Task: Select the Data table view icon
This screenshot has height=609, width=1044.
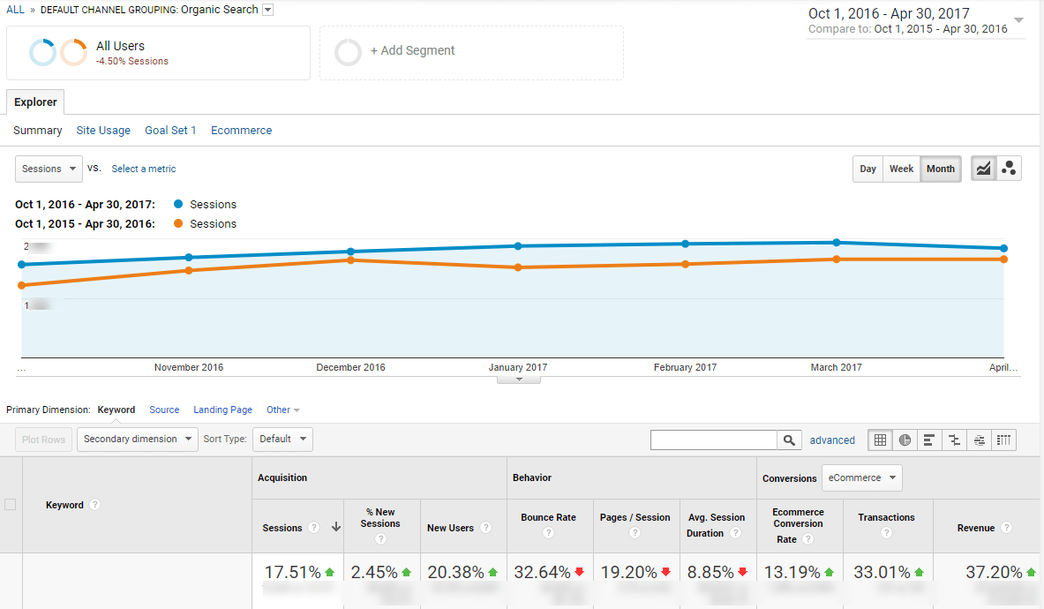Action: 880,440
